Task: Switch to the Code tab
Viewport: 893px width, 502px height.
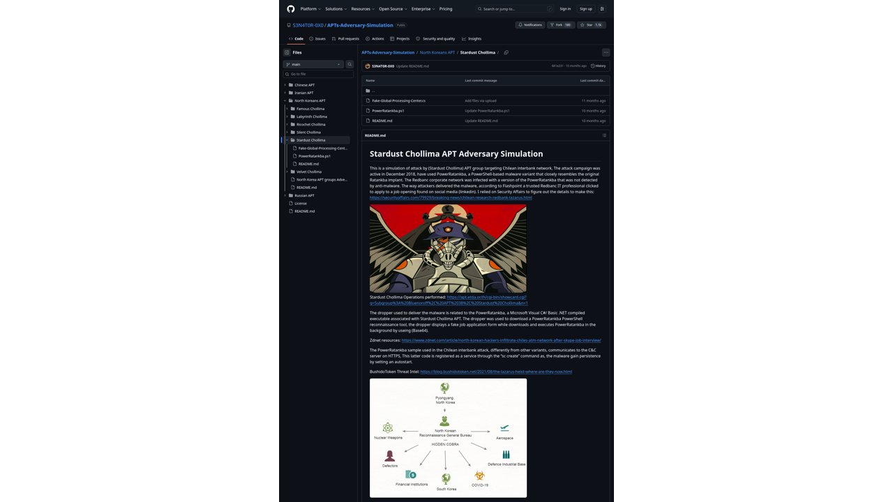Action: pos(296,39)
